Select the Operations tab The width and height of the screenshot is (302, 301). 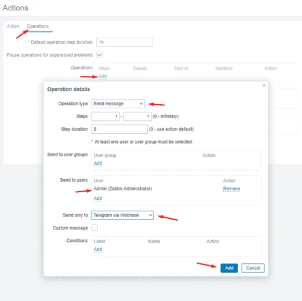(38, 26)
